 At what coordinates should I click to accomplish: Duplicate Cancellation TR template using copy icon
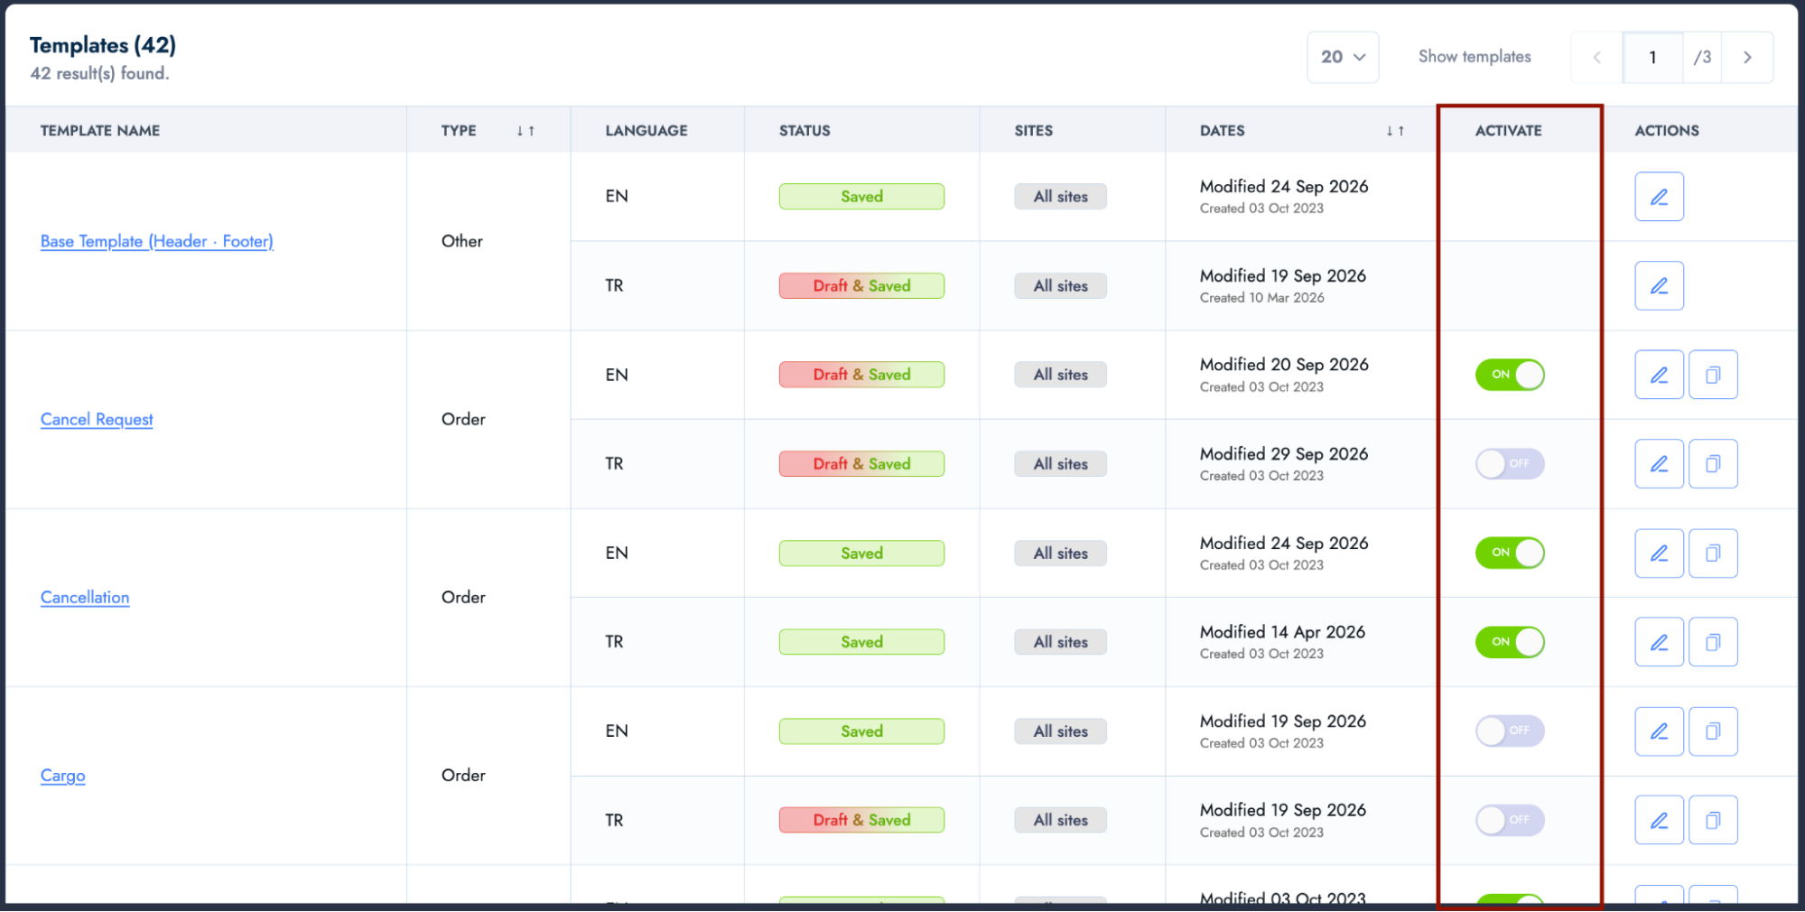[x=1713, y=642]
